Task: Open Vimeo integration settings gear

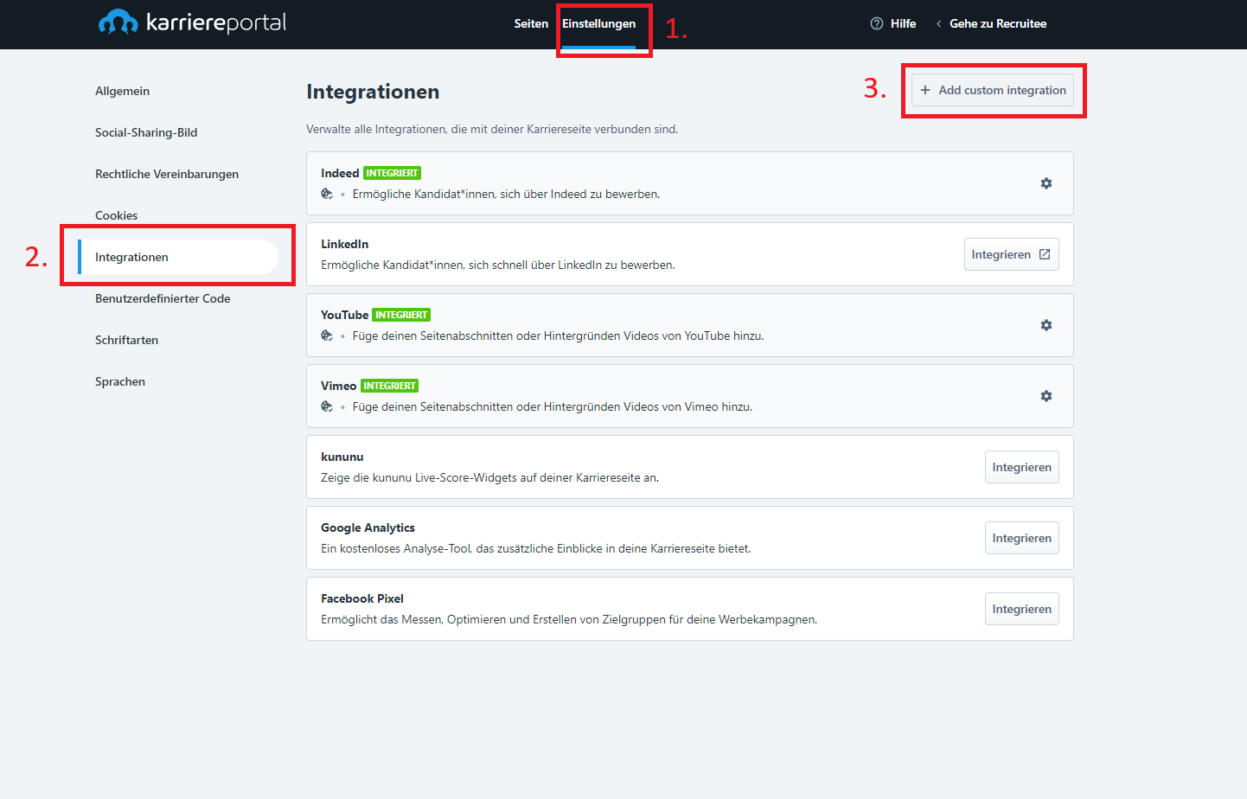Action: (1046, 396)
